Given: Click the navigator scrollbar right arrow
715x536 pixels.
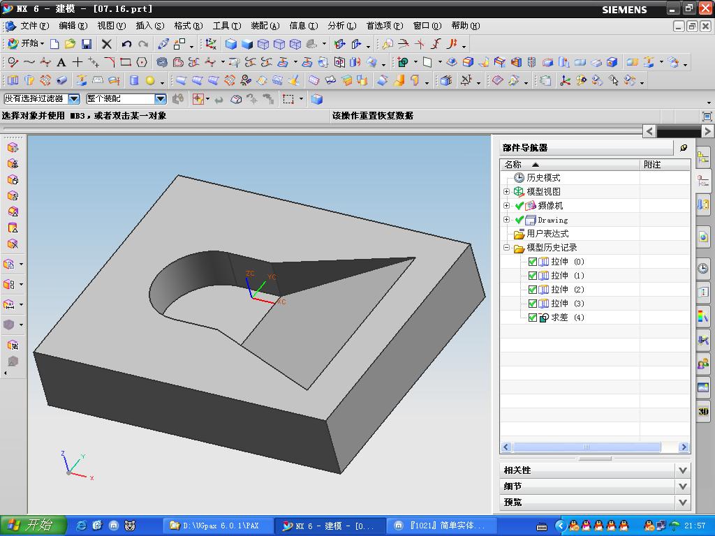Looking at the screenshot, I should pyautogui.click(x=684, y=447).
